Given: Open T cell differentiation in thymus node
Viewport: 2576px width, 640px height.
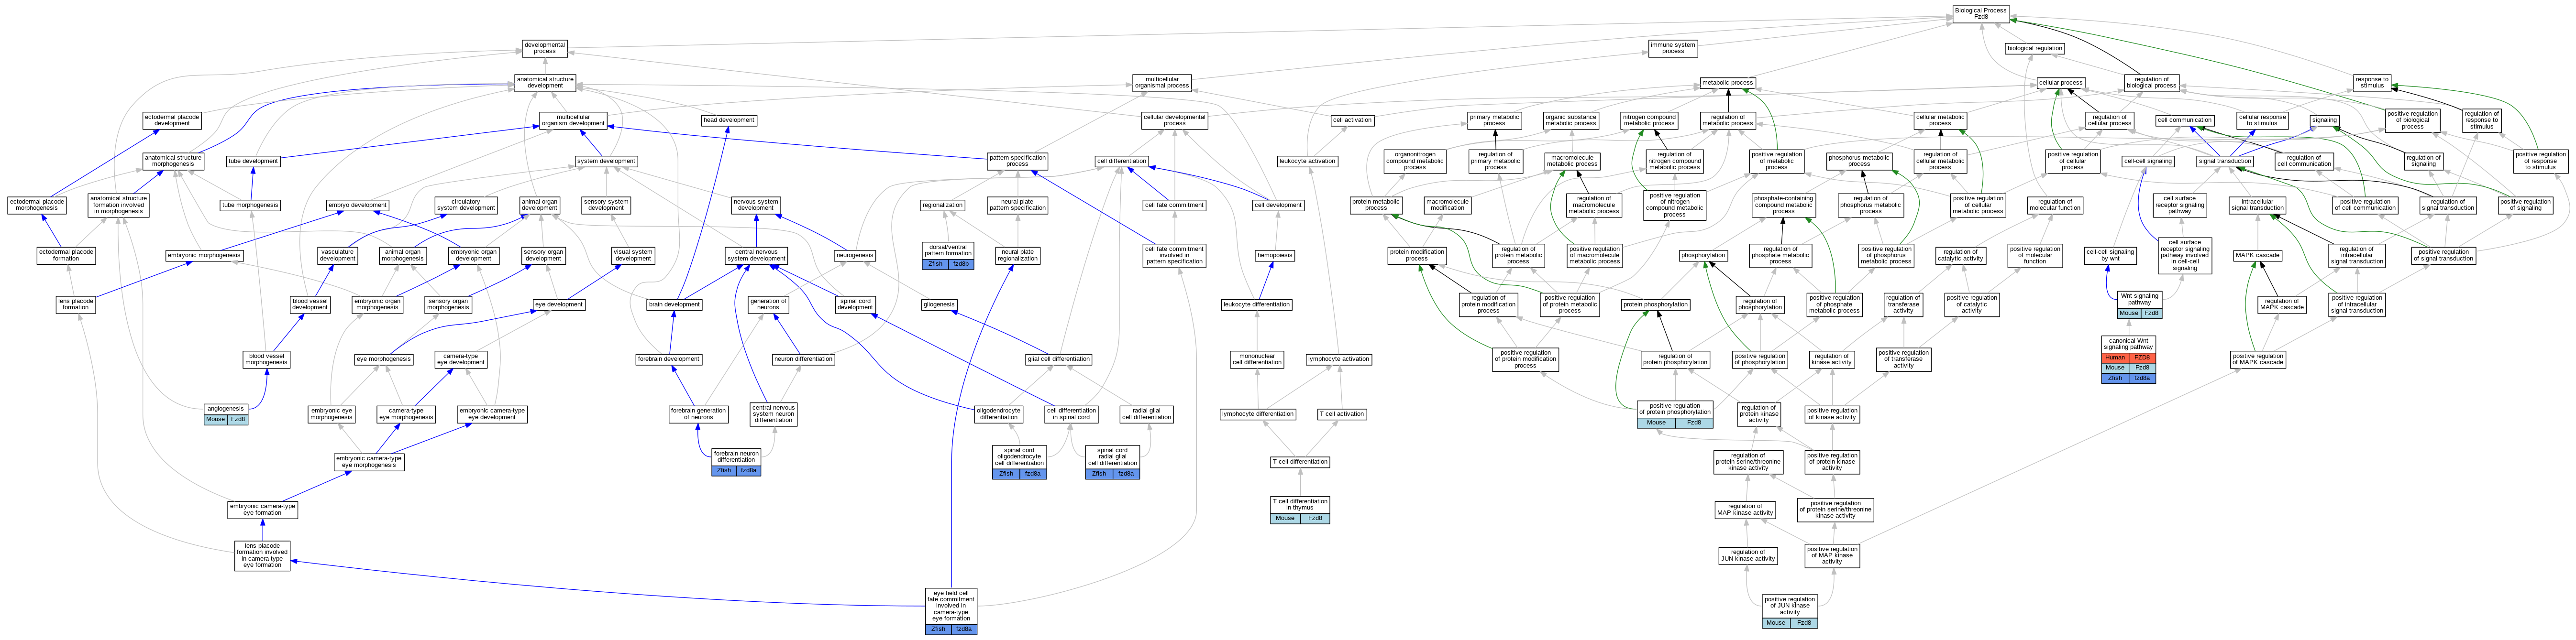Looking at the screenshot, I should [1300, 504].
